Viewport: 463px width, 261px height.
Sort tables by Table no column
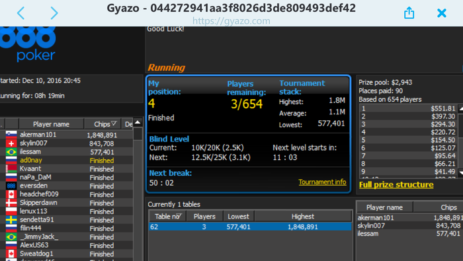click(168, 217)
